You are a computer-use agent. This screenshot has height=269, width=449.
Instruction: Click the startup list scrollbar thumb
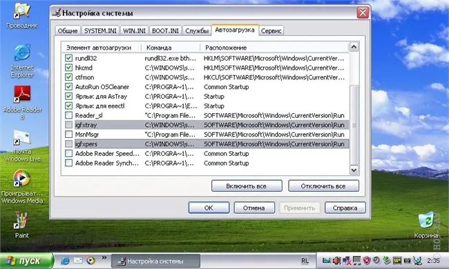[x=354, y=125]
